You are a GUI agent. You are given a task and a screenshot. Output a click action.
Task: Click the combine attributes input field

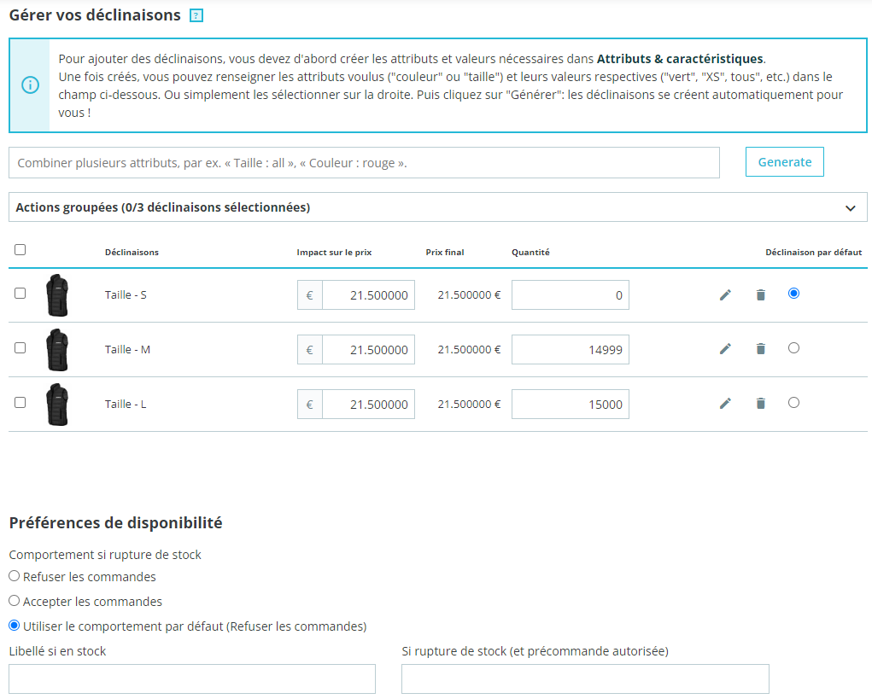[364, 162]
